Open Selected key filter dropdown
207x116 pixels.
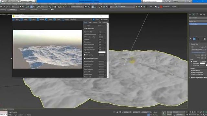(x=179, y=112)
